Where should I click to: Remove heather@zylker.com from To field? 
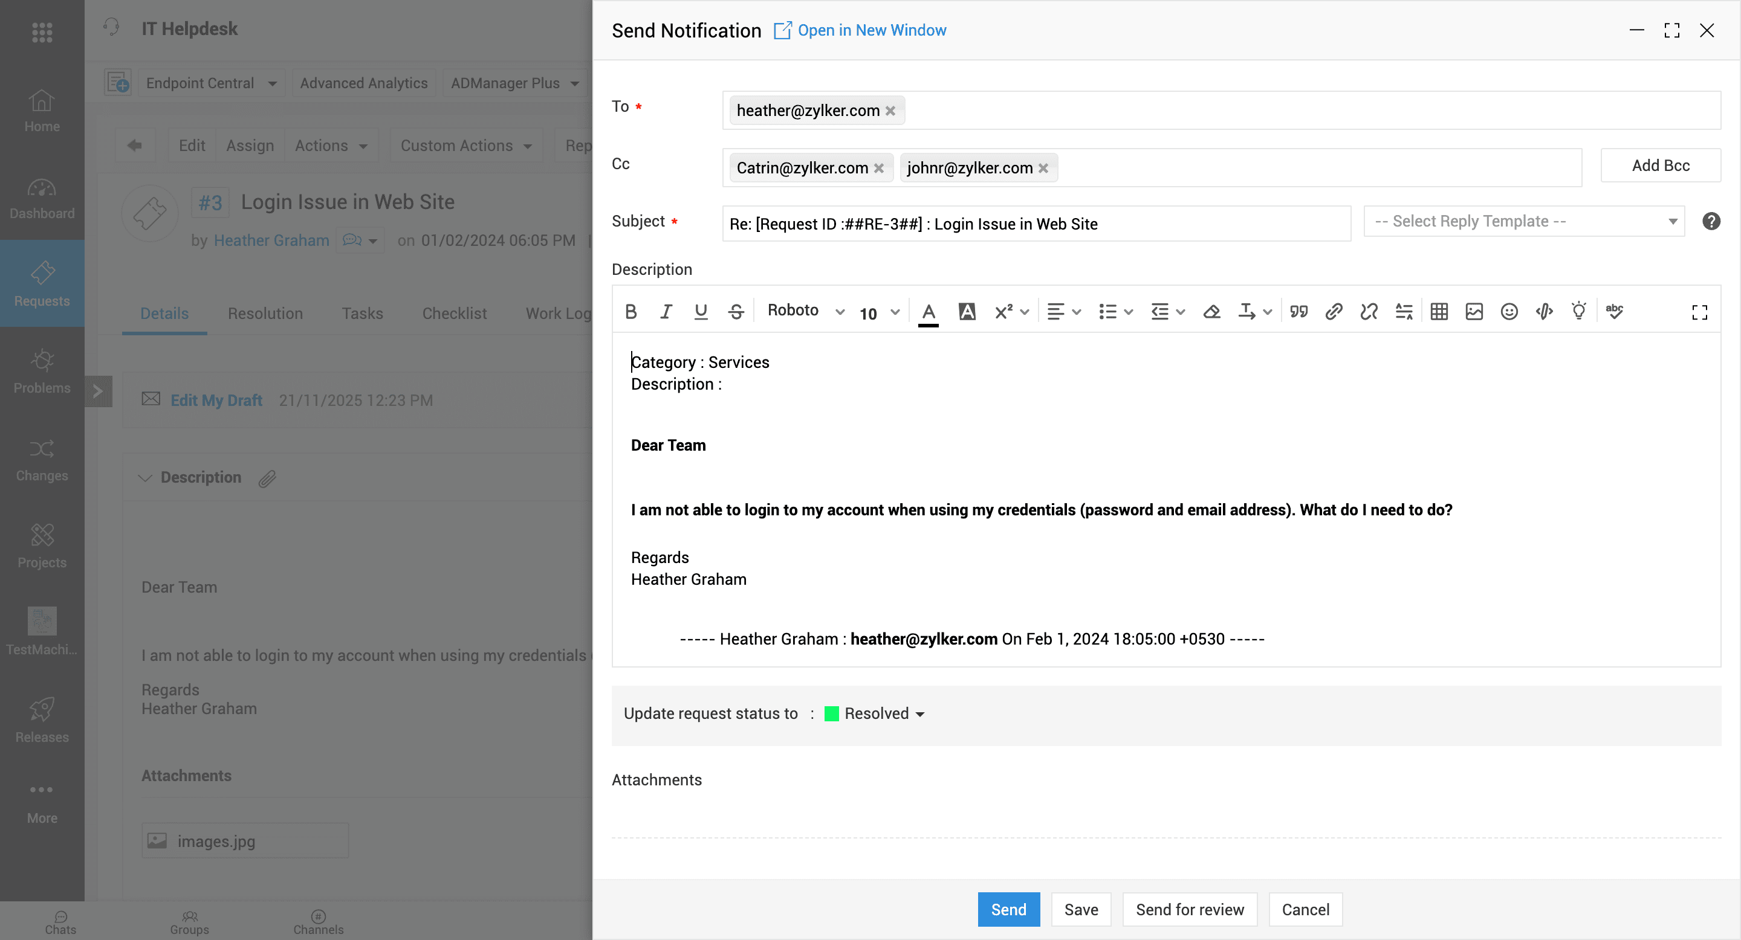tap(890, 111)
